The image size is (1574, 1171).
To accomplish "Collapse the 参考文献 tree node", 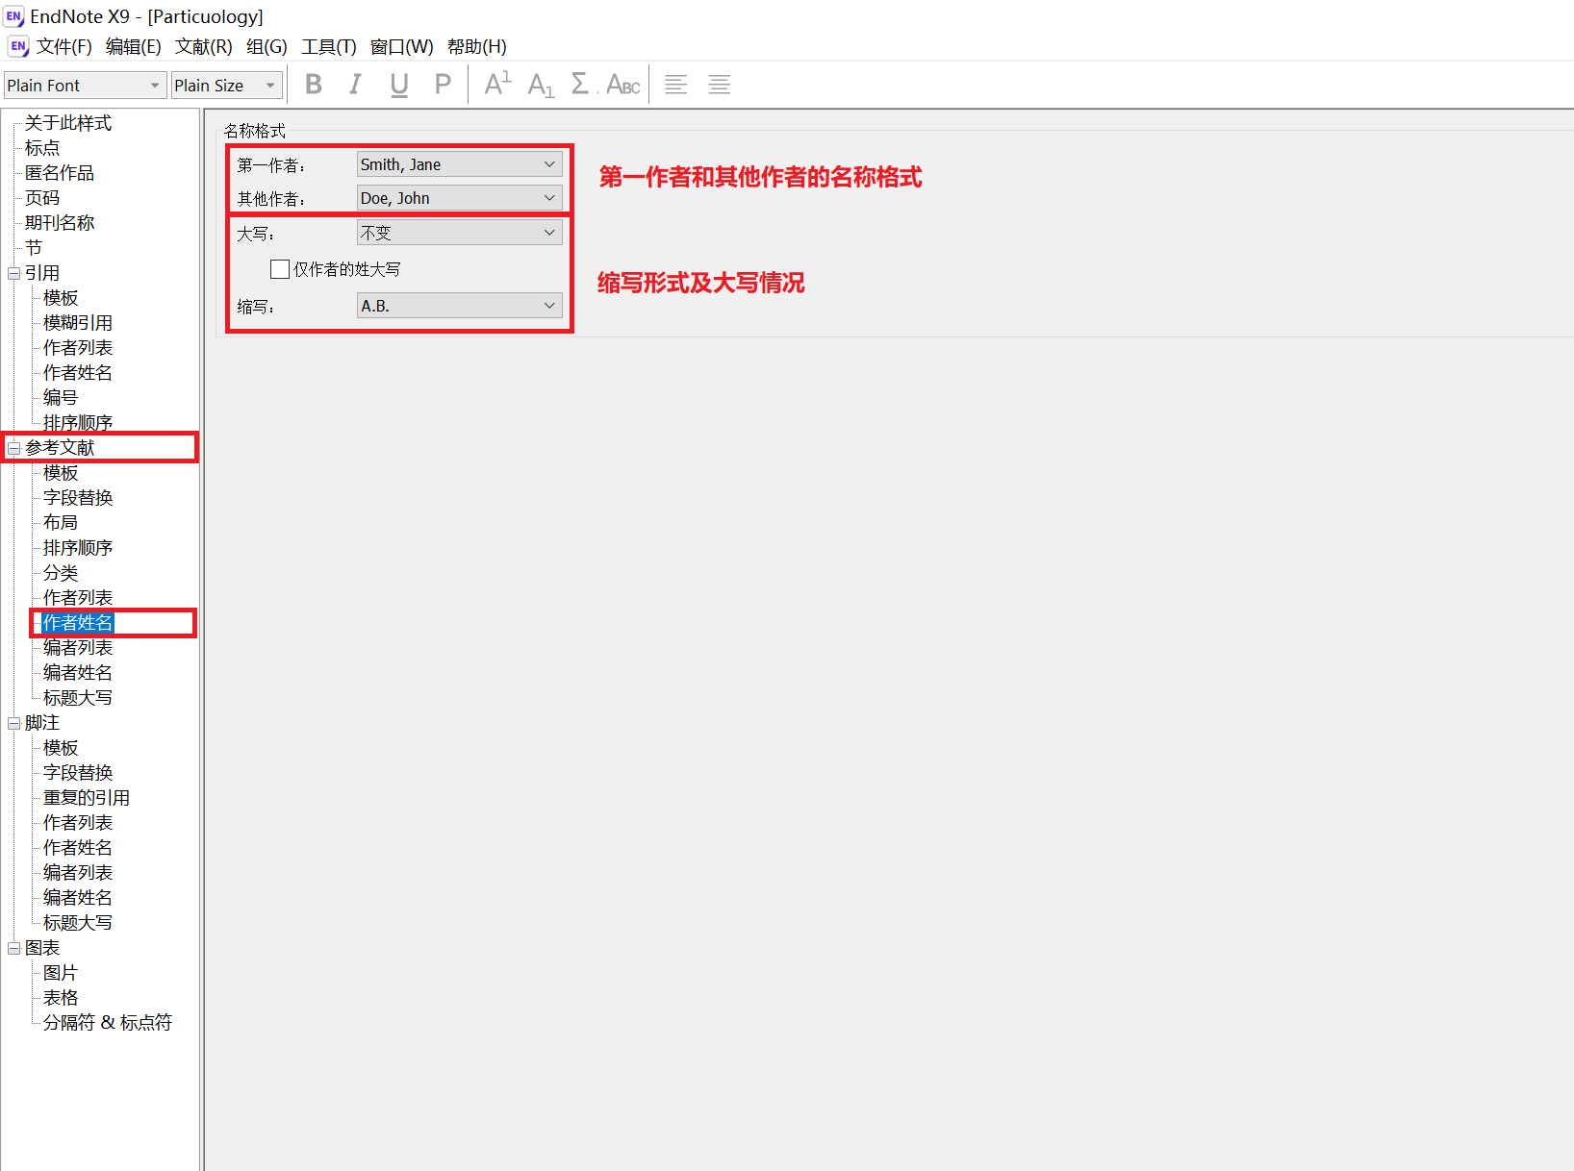I will [13, 448].
